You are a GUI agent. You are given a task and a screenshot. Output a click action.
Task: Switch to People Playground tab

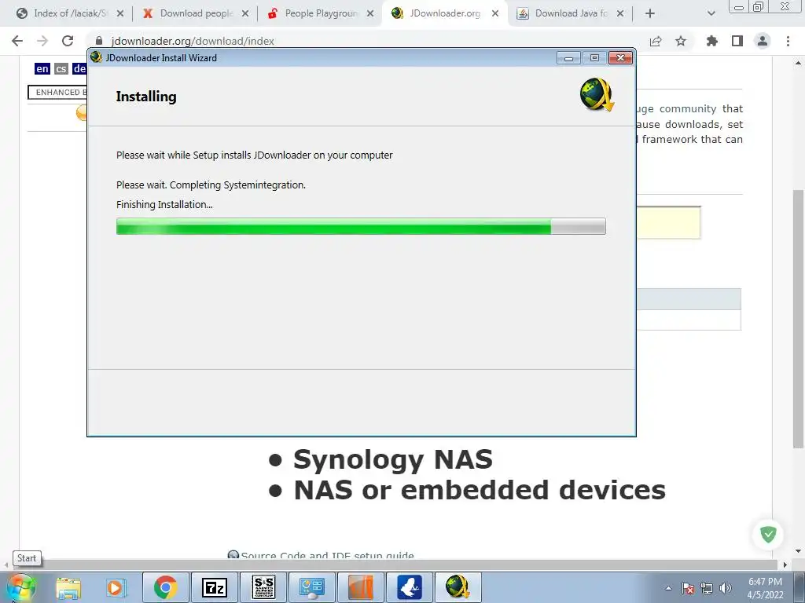click(320, 13)
